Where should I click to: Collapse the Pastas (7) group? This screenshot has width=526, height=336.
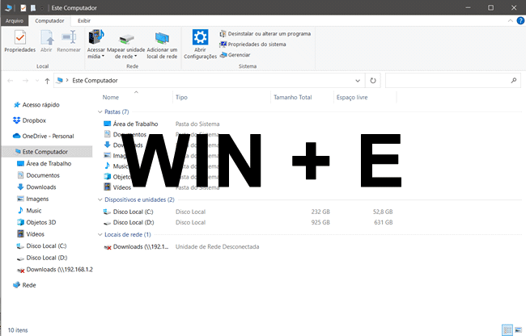point(100,111)
